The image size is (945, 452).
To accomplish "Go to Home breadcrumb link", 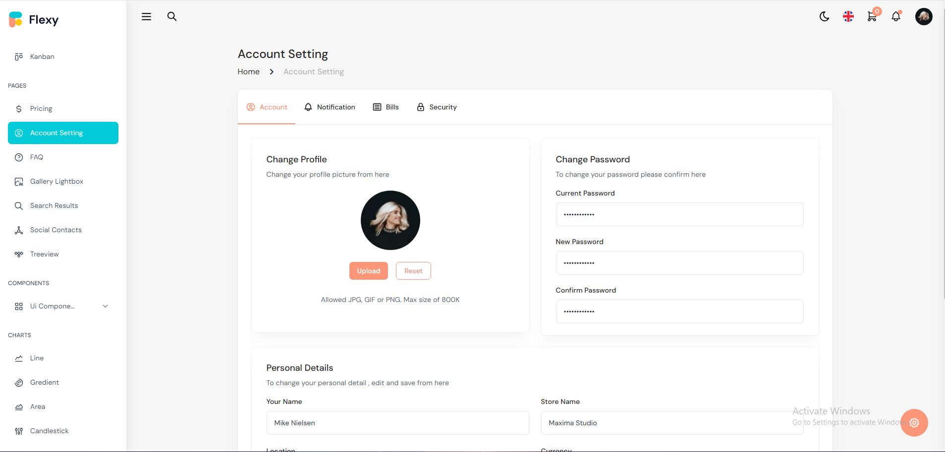I will click(x=248, y=72).
